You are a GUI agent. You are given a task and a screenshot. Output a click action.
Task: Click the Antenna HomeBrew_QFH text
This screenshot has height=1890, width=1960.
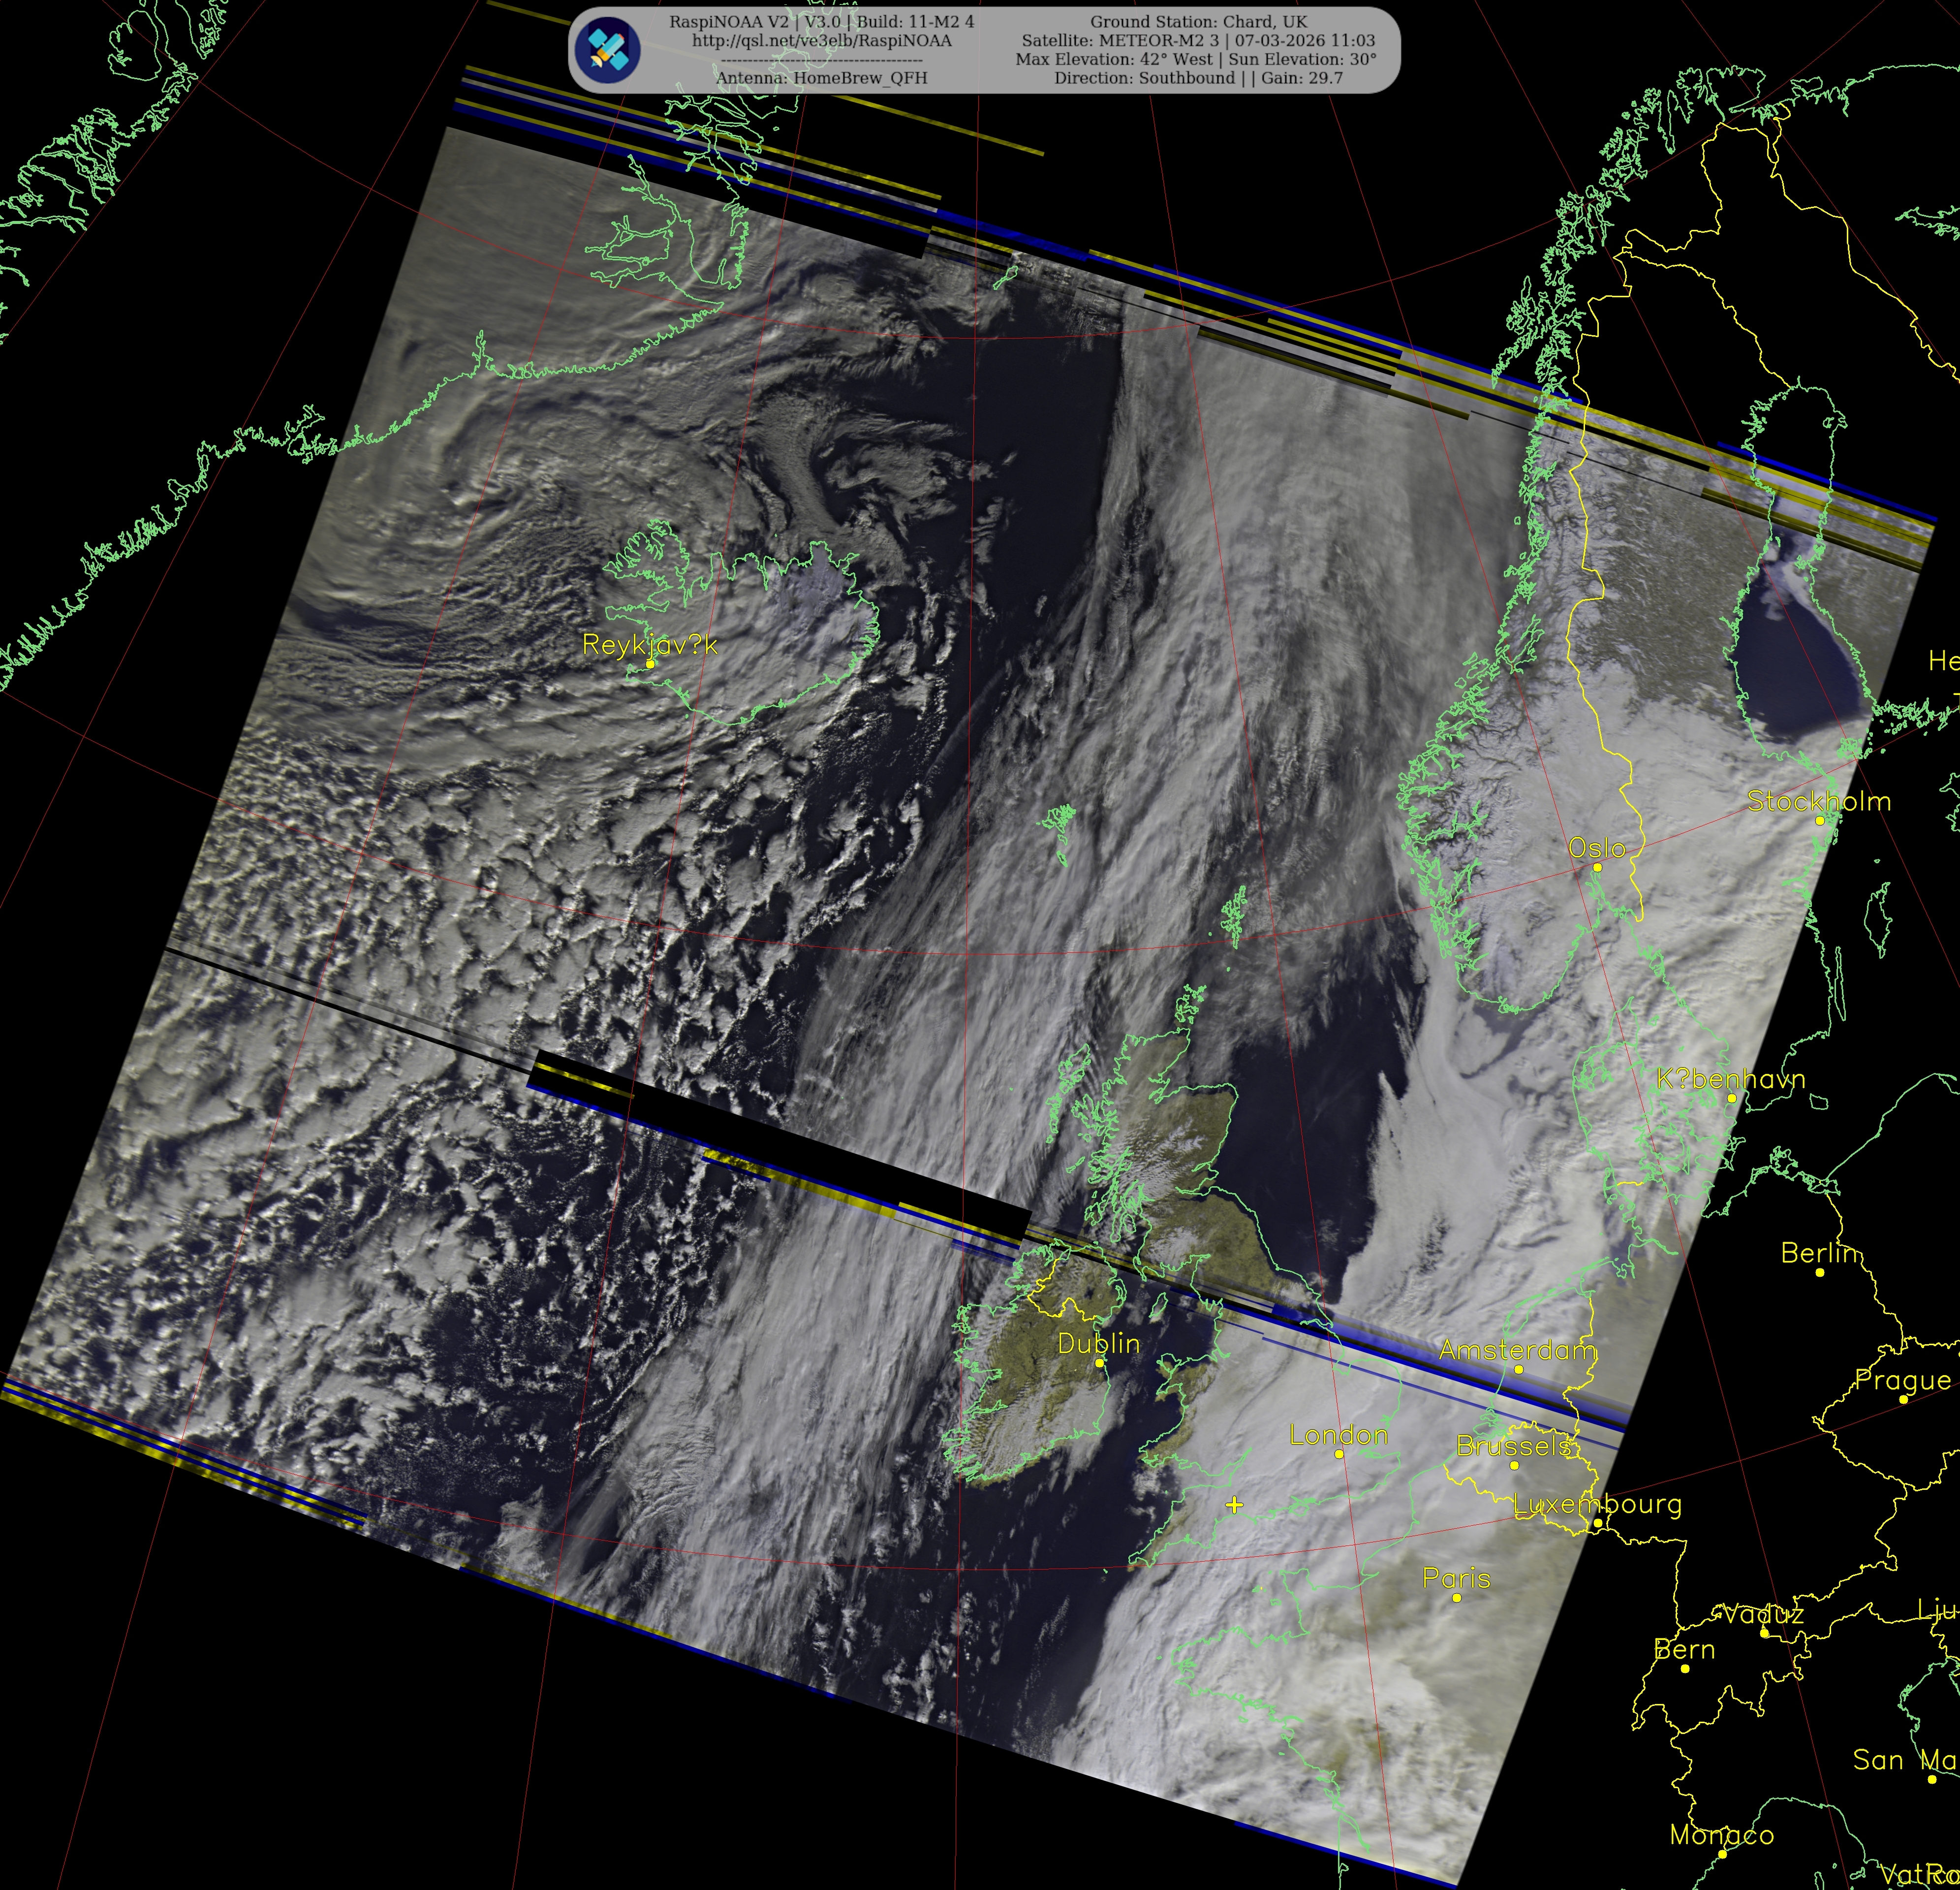click(x=821, y=78)
